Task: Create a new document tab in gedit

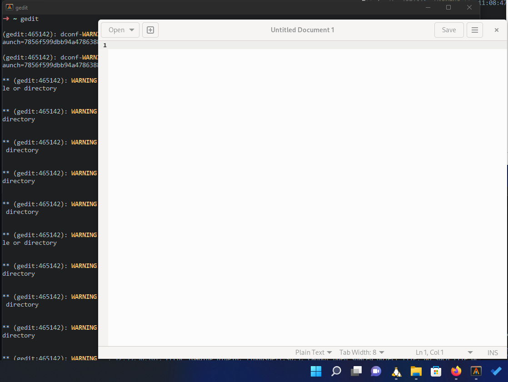Action: (150, 30)
